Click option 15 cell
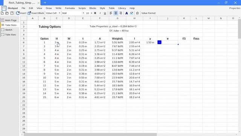 [x=44, y=97]
